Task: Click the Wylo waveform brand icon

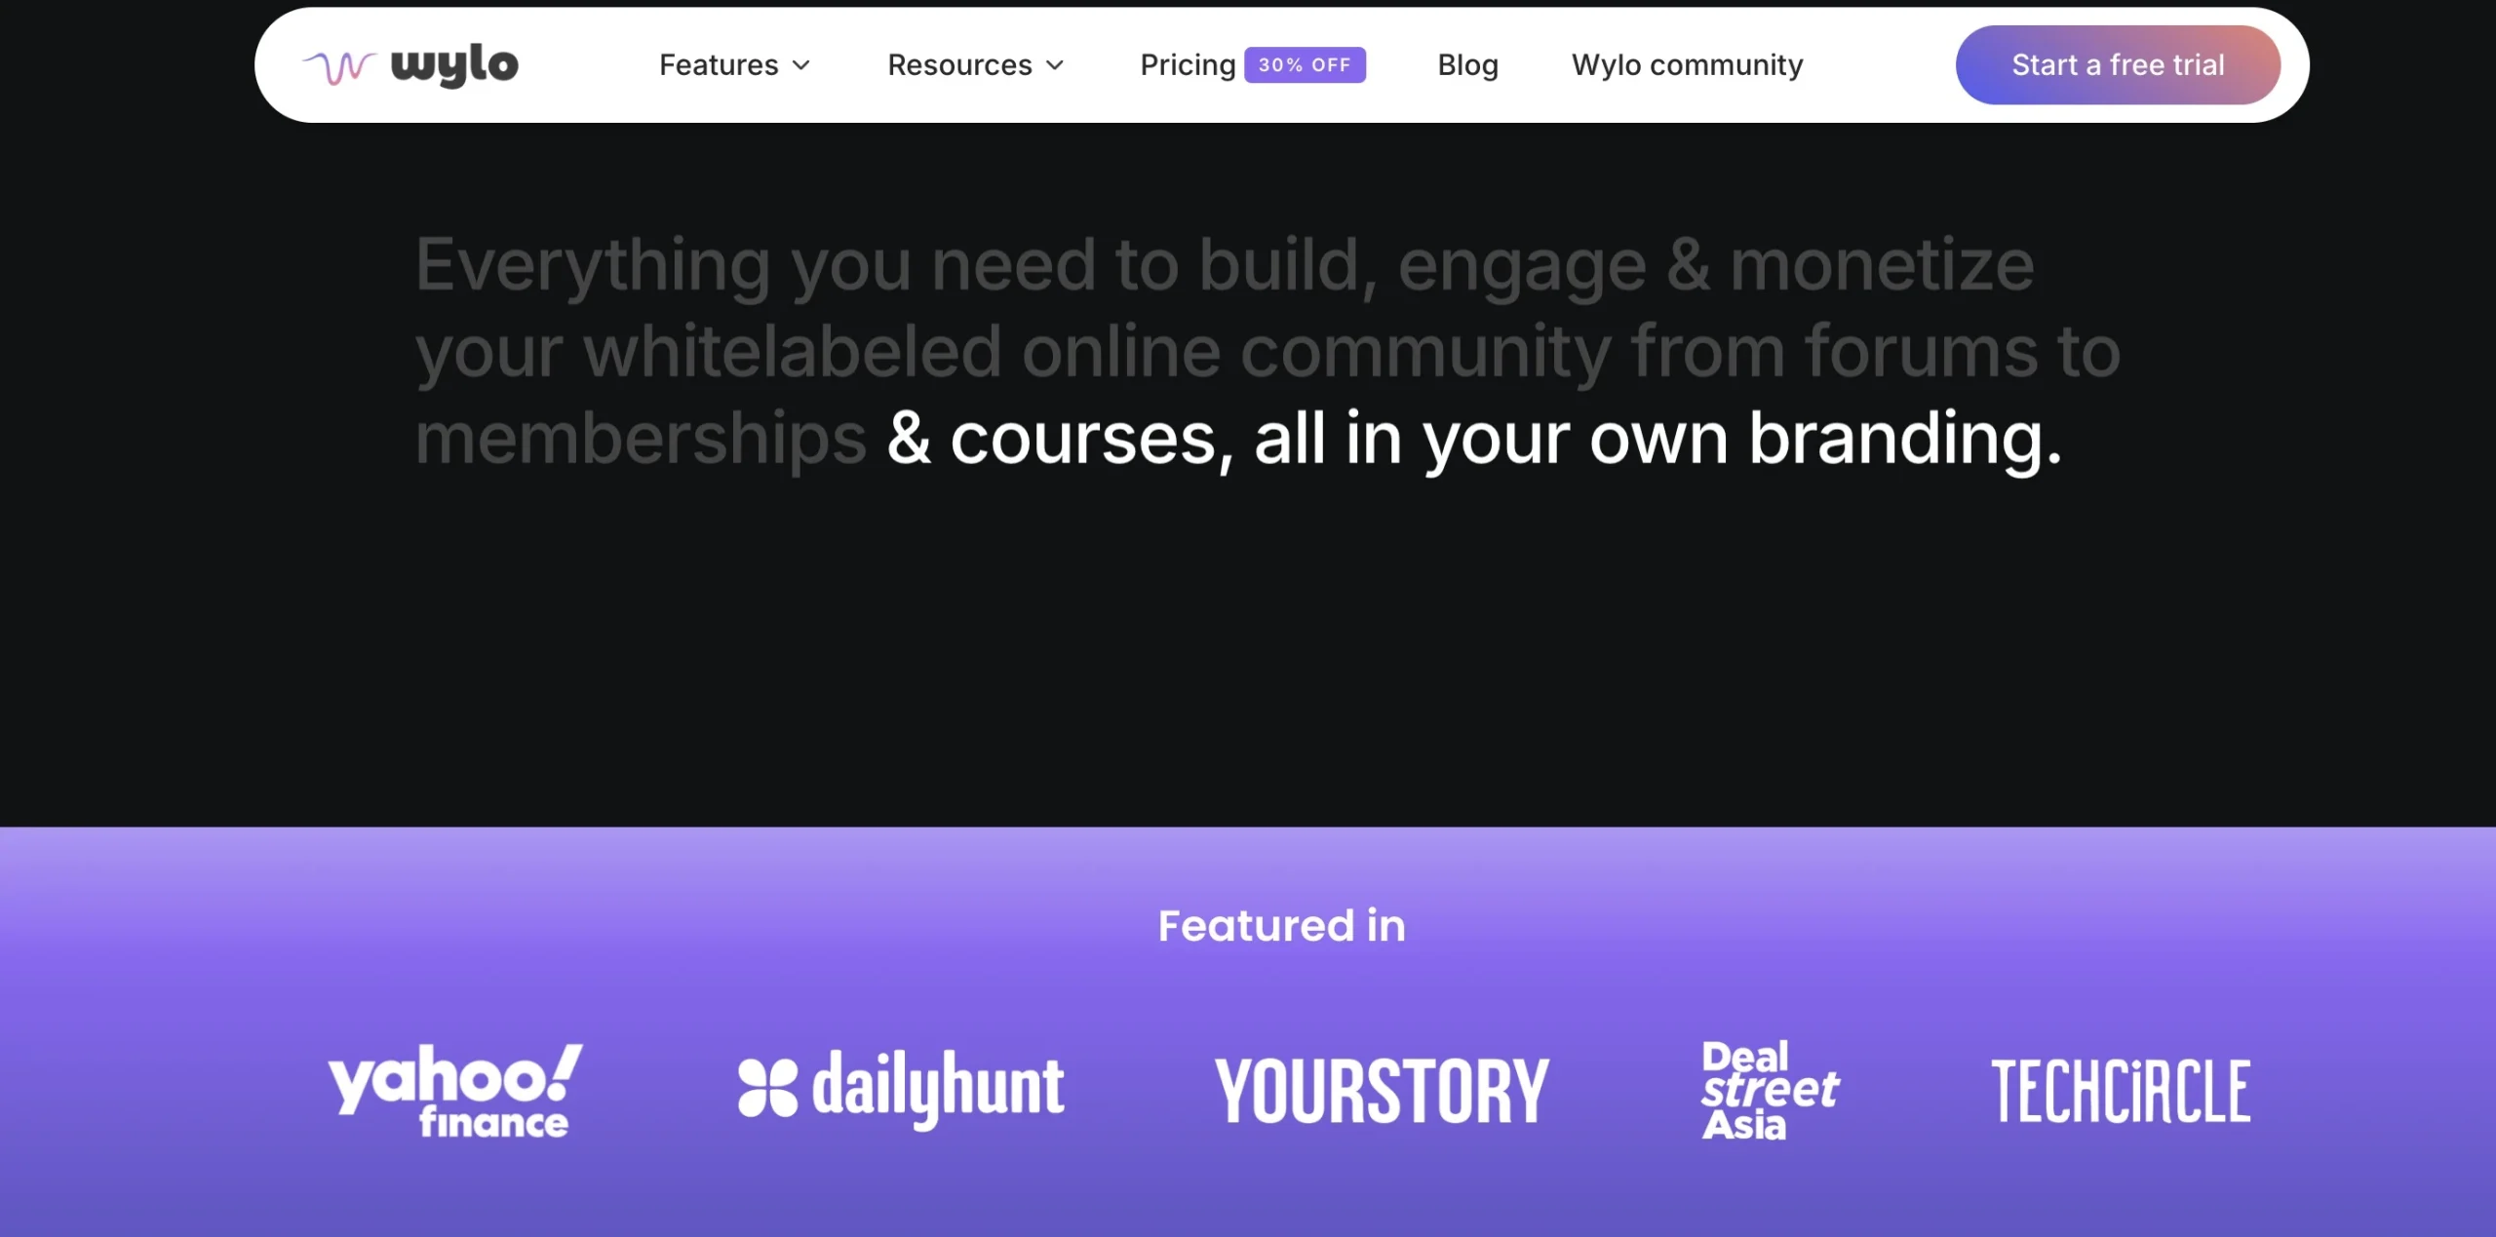Action: [335, 65]
